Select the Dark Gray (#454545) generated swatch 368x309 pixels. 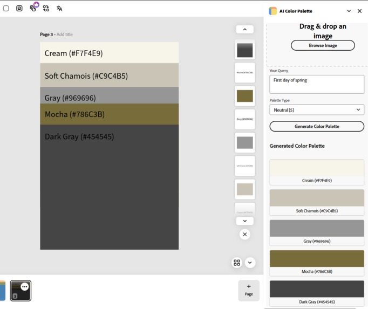pyautogui.click(x=317, y=293)
